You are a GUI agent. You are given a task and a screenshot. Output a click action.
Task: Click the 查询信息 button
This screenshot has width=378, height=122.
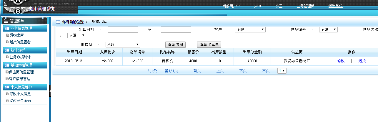coord(176,44)
